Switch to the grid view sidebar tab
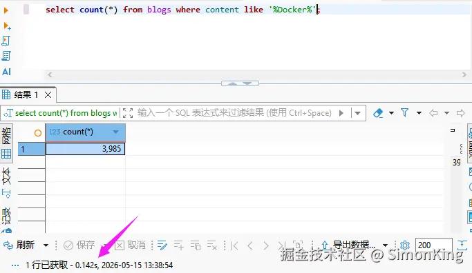This screenshot has width=472, height=273. 6,143
